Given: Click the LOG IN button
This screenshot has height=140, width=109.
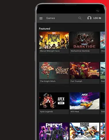Looking at the screenshot, I should (x=97, y=18).
